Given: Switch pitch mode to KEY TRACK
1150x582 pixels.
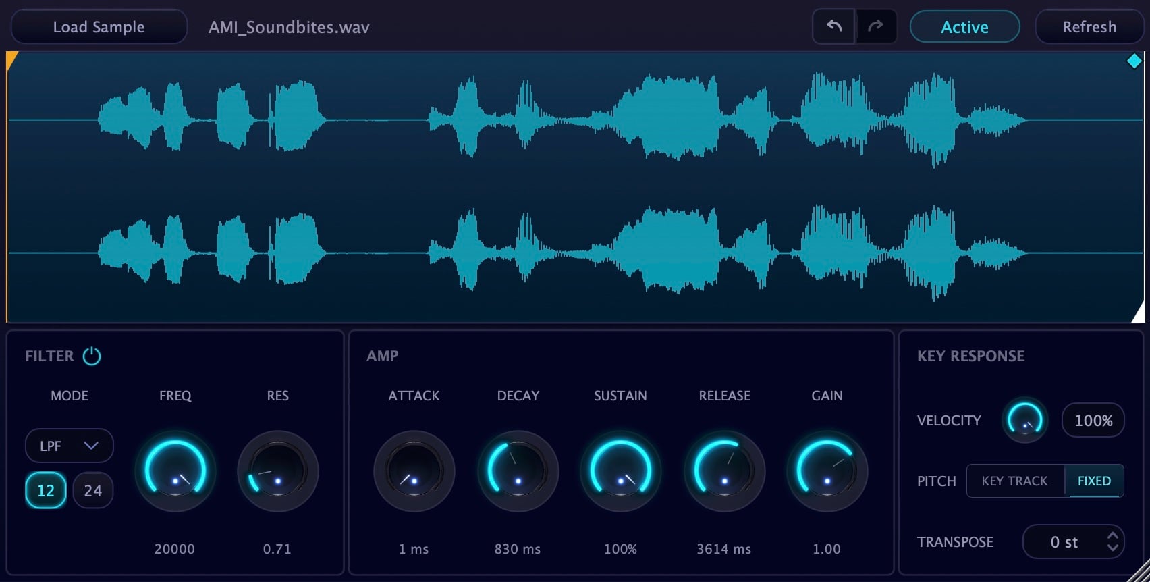Looking at the screenshot, I should click(x=1015, y=481).
